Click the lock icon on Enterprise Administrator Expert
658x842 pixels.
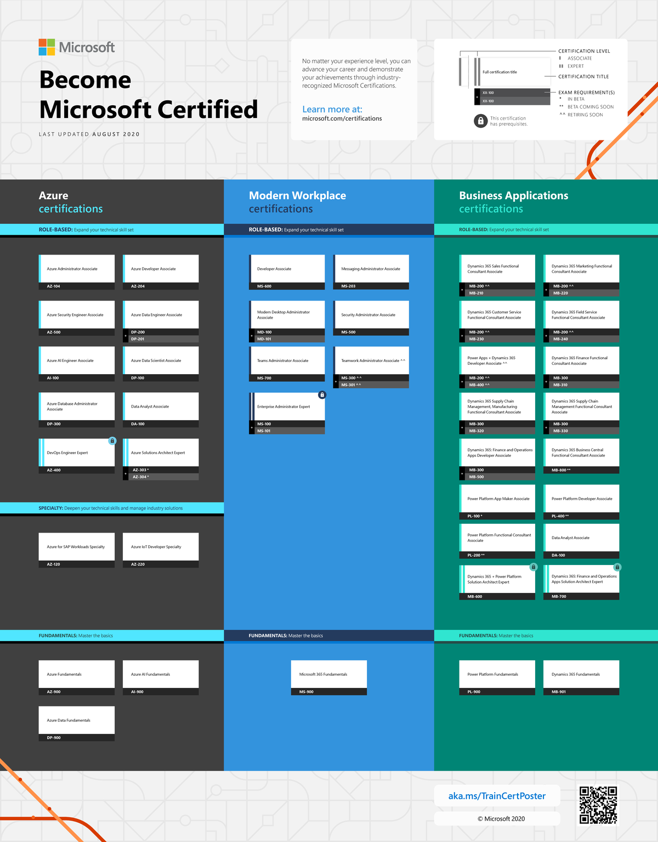coord(322,394)
